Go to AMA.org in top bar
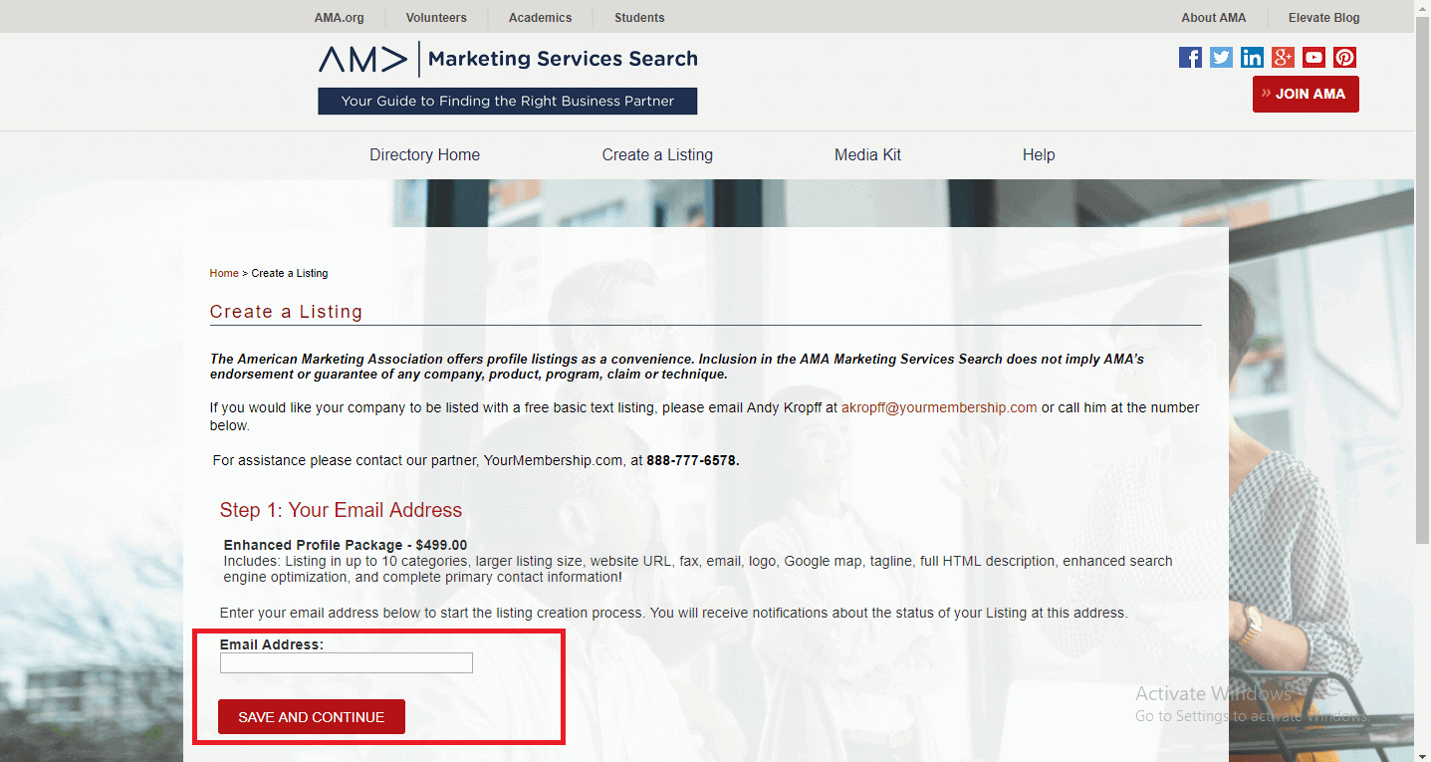Screen dimensions: 1431x762 340,18
